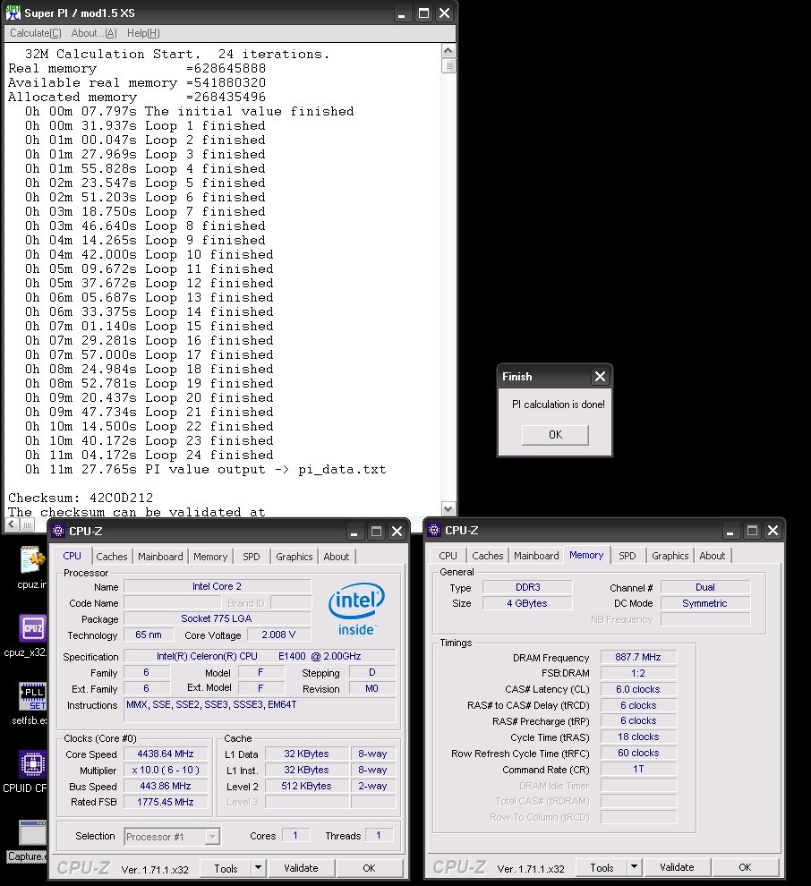Screen dimensions: 811x886
Task: Click the FSB:DRAM 1:2 value
Action: [638, 673]
